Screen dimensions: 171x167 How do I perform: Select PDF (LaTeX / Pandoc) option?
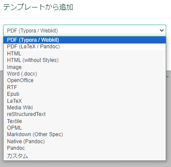point(85,47)
